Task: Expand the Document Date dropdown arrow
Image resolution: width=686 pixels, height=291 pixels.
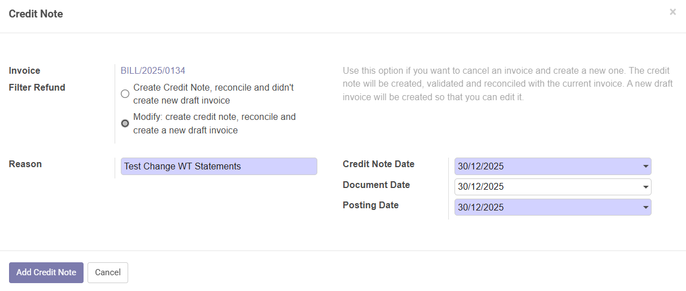Action: (645, 187)
